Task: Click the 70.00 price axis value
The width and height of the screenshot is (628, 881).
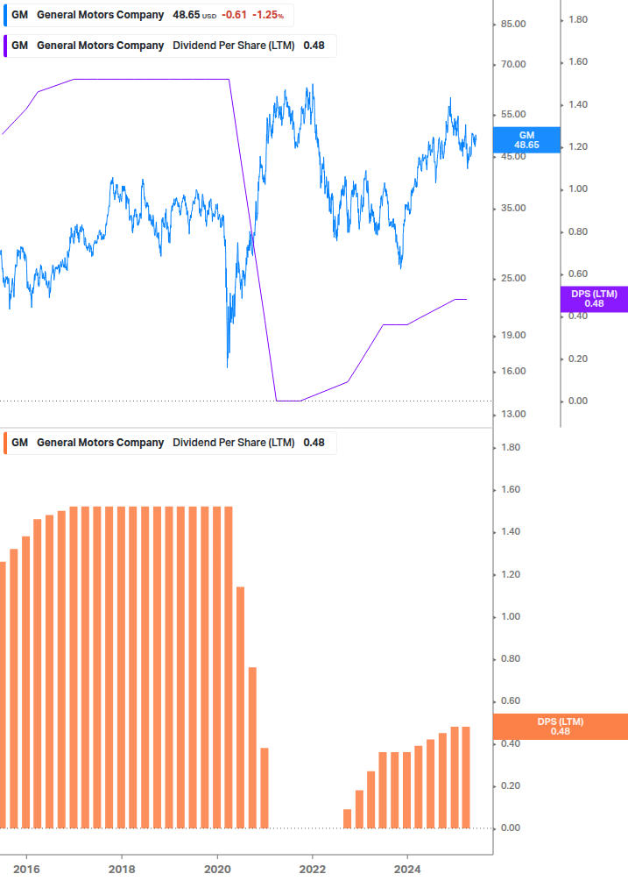Action: point(513,65)
